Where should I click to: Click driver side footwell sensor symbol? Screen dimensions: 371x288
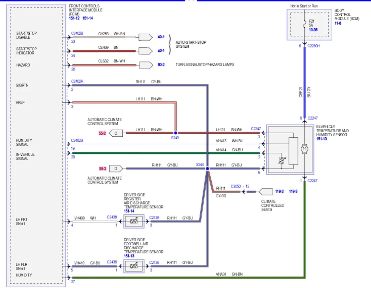134,266
